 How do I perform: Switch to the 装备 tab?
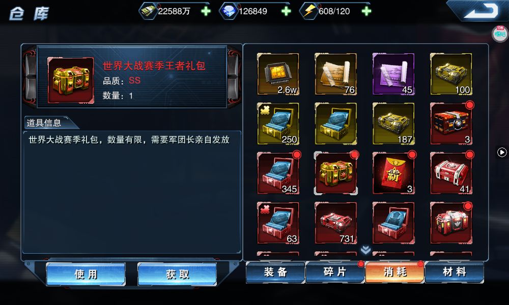[275, 272]
